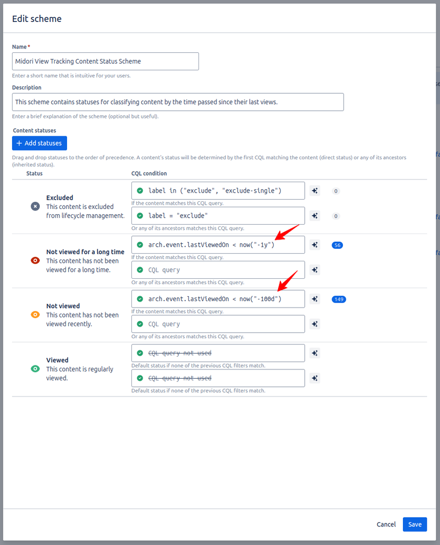The image size is (440, 545).
Task: Click second 'CQL query not used' field for Viewed
Action: (x=218, y=378)
